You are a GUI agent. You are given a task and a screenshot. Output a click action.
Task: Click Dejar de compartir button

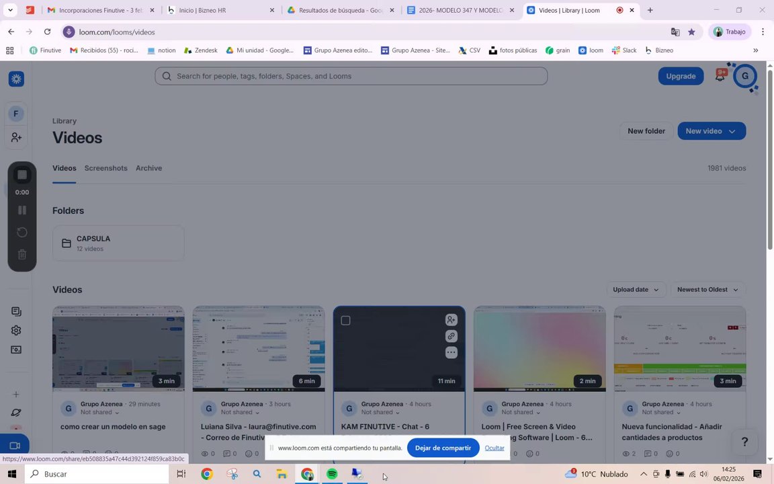(x=443, y=448)
